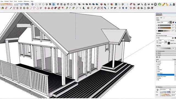The width and height of the screenshot is (176, 99).
Task: Switch to the Select tab
Action: tap(158, 18)
